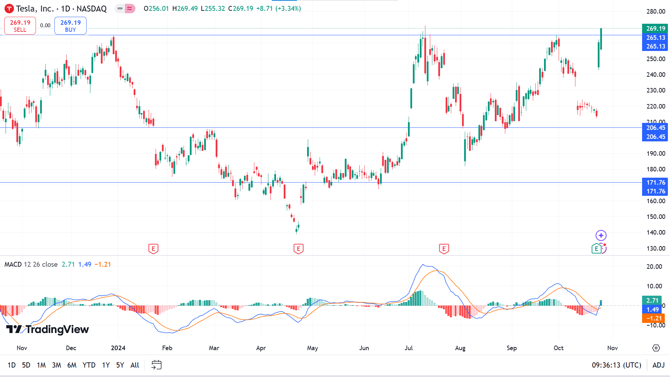Click the O256.01 open price value
Image resolution: width=670 pixels, height=377 pixels.
pyautogui.click(x=156, y=8)
